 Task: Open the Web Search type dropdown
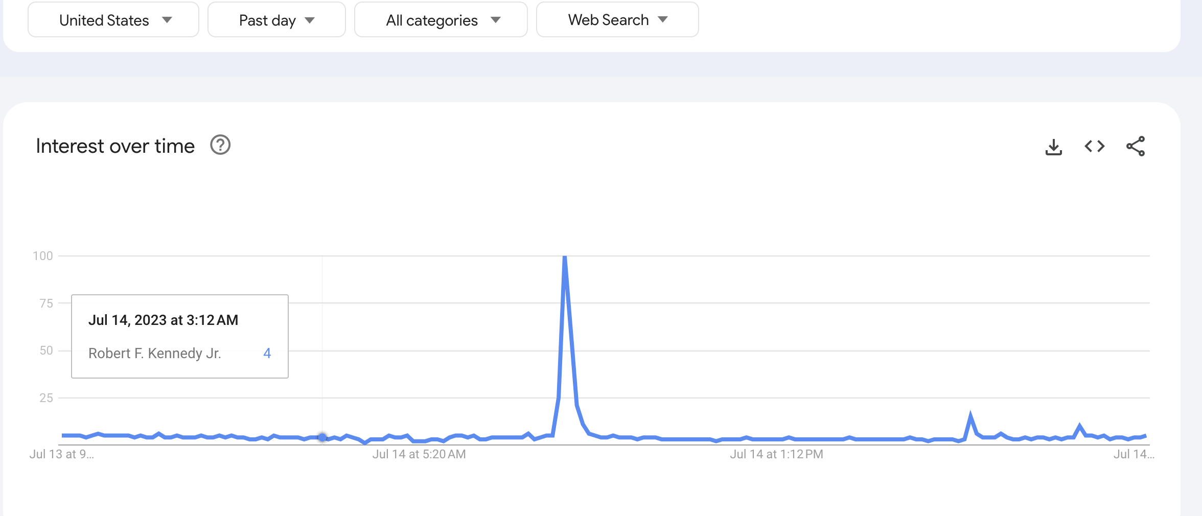(x=617, y=20)
